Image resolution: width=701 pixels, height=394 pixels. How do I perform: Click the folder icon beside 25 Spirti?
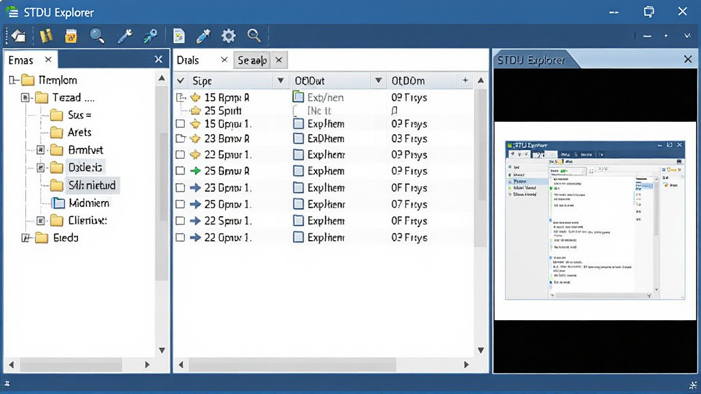(195, 110)
